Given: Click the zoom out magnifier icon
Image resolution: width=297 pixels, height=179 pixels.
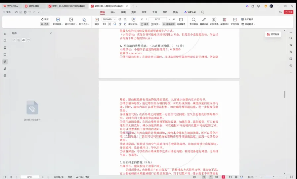Looking at the screenshot, I should click(x=120, y=19).
